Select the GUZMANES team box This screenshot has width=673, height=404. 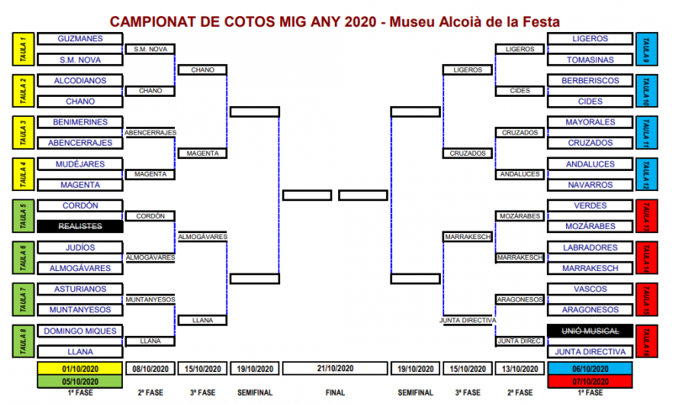click(x=80, y=39)
